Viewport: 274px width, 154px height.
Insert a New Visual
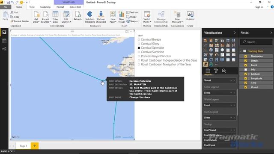121,17
